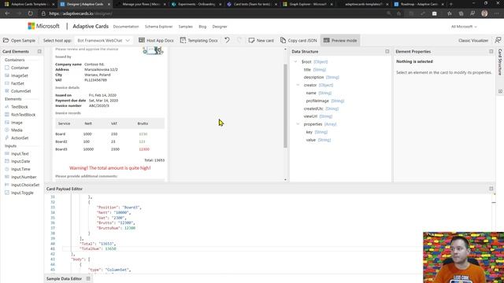Open Card Structure side tab
This screenshot has height=283, width=504.
click(500, 62)
